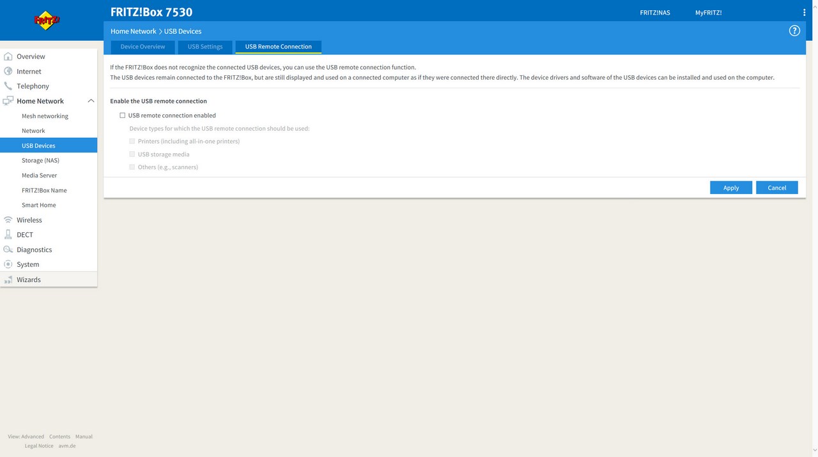Click the FRITZ! logo
The image size is (818, 457).
tap(47, 20)
